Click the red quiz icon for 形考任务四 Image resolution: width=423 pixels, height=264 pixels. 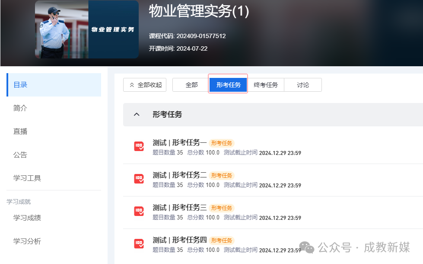[139, 244]
